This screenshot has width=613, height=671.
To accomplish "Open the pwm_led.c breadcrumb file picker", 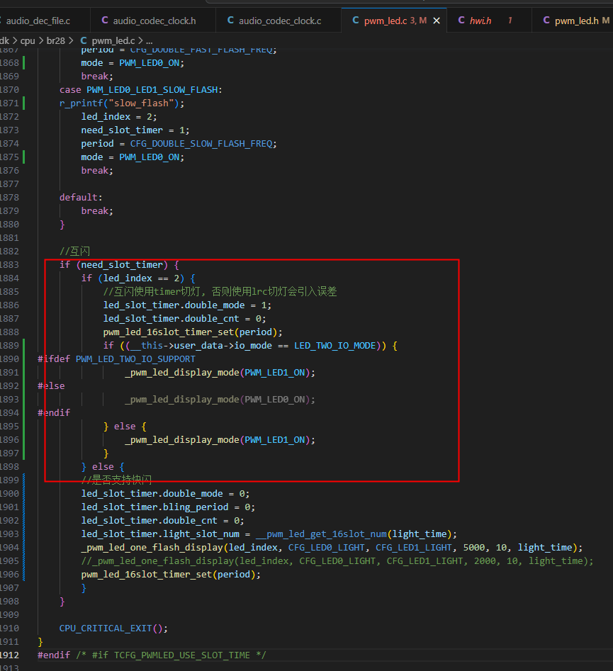I will 113,40.
